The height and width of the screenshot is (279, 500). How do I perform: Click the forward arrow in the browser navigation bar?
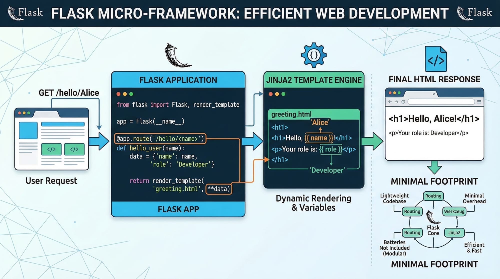pos(396,102)
